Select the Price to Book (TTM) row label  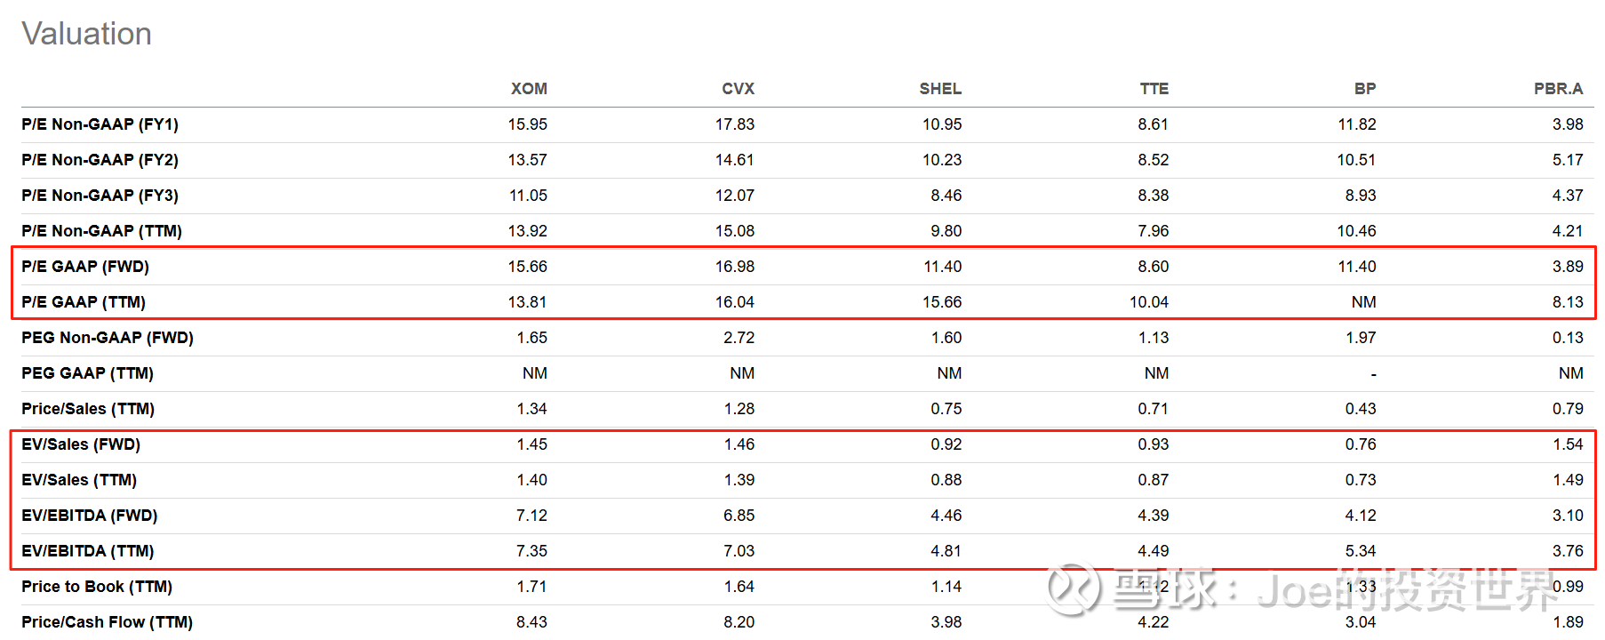pos(97,587)
